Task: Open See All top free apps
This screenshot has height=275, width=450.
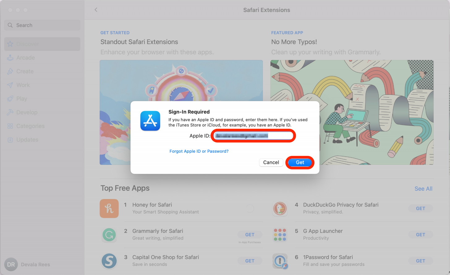Action: click(423, 189)
